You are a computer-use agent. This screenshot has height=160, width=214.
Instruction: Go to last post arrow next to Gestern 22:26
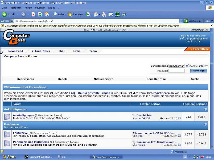179,118
